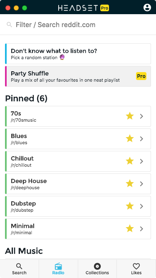Toggle the star on Blues station
This screenshot has width=156, height=278.
[x=130, y=139]
